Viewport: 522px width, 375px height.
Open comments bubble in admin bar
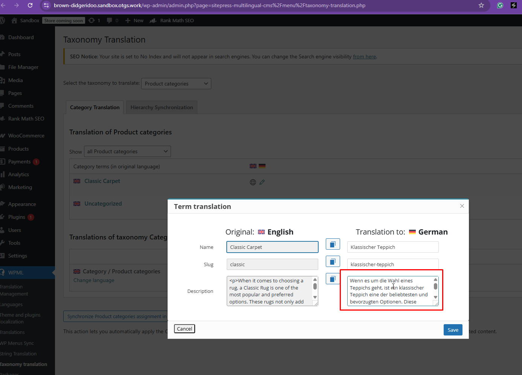tap(112, 20)
